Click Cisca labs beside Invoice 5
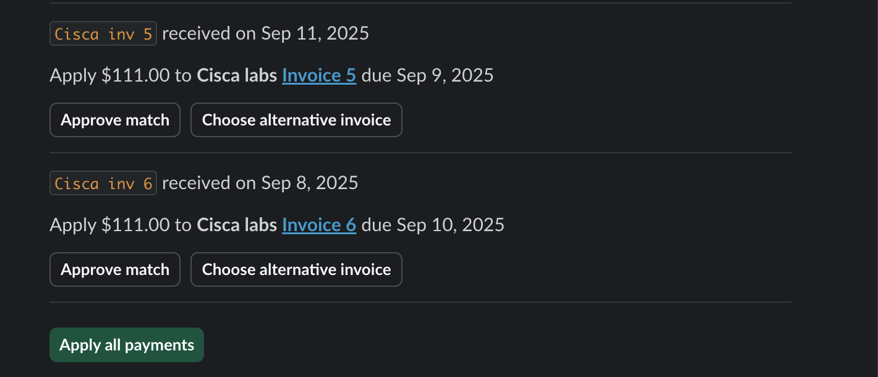Viewport: 878px width, 377px height. point(237,75)
